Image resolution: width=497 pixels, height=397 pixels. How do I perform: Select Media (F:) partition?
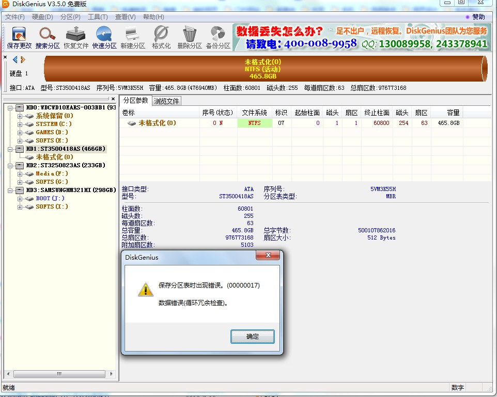pos(52,173)
